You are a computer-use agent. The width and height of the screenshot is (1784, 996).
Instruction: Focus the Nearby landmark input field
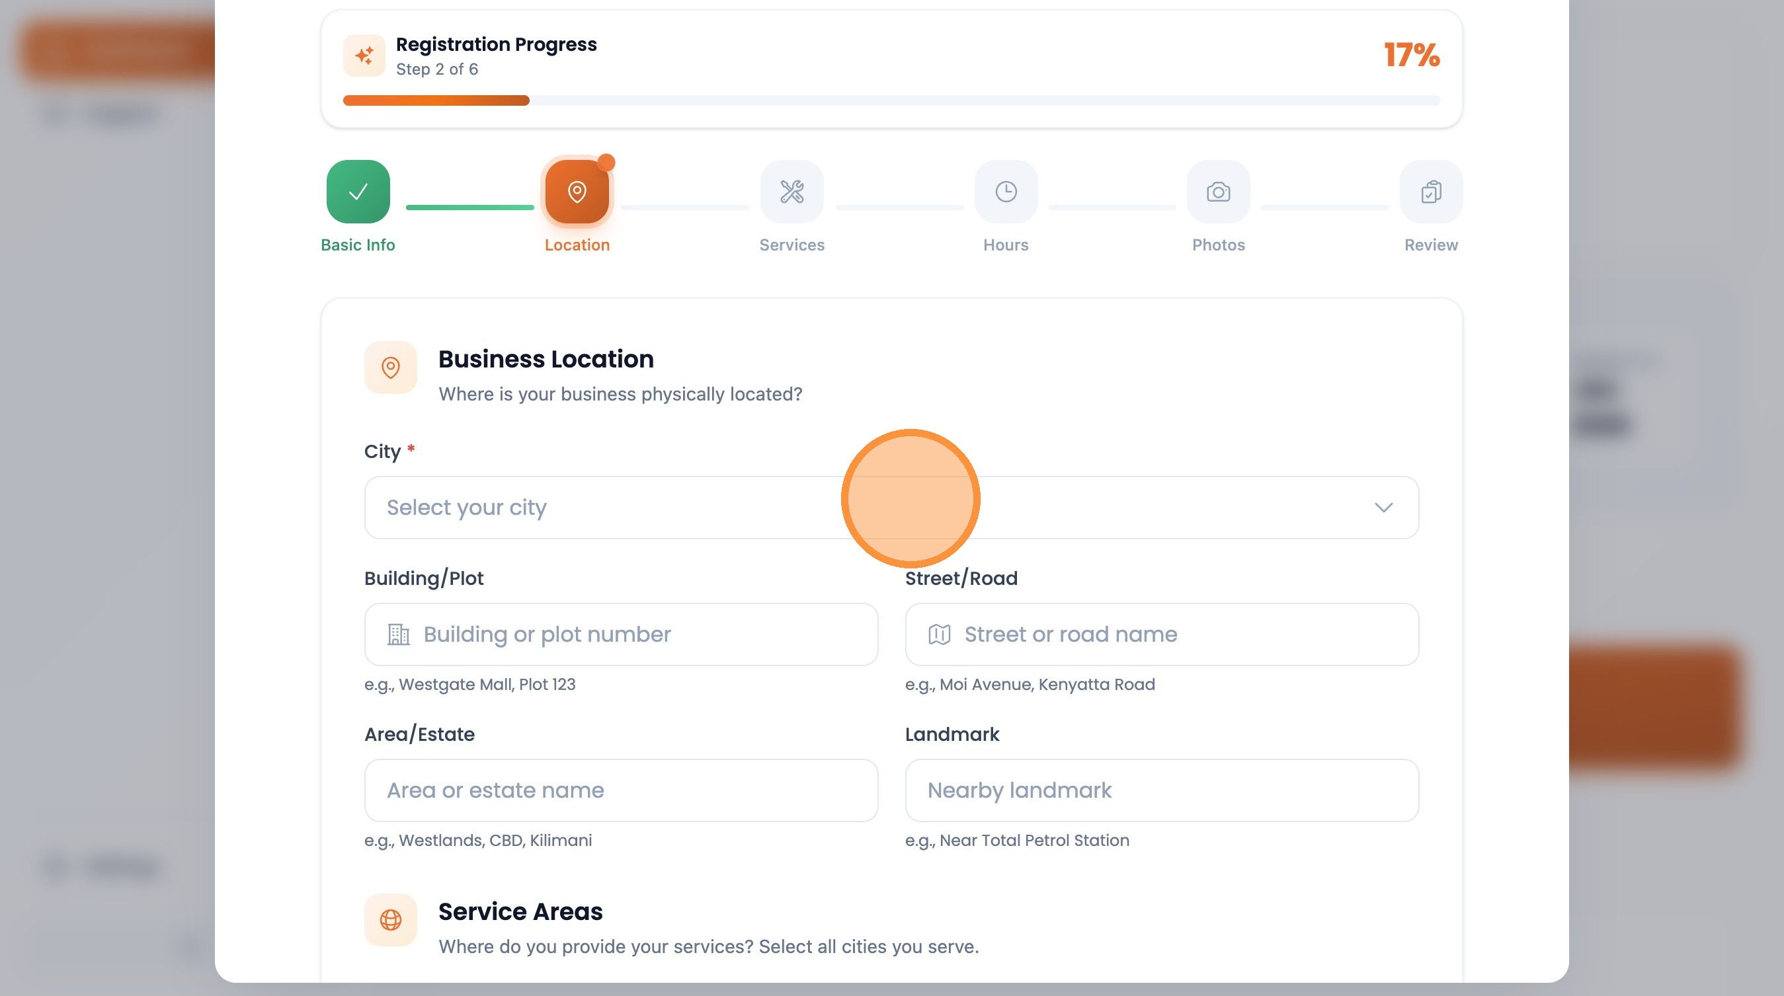tap(1161, 790)
